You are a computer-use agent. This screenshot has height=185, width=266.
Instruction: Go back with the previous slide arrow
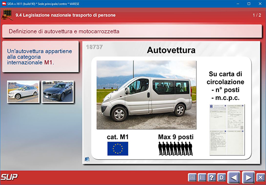click(x=235, y=177)
